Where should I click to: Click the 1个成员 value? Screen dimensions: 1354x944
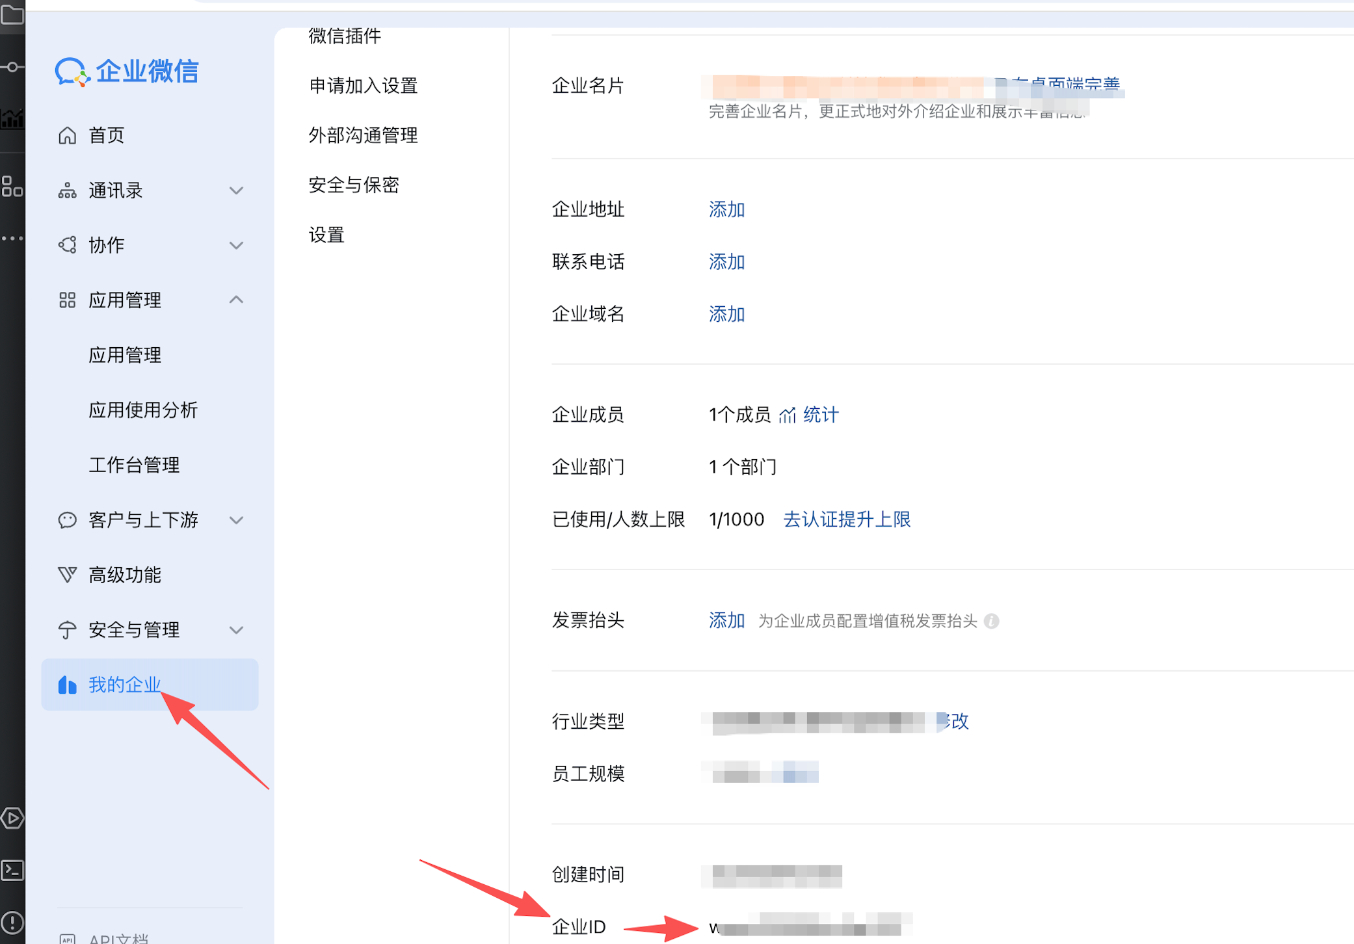(739, 415)
